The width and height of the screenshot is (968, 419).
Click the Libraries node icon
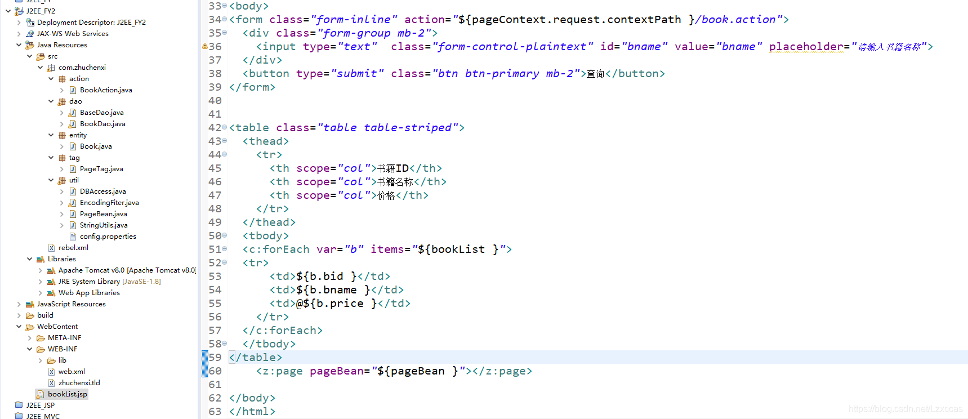41,259
